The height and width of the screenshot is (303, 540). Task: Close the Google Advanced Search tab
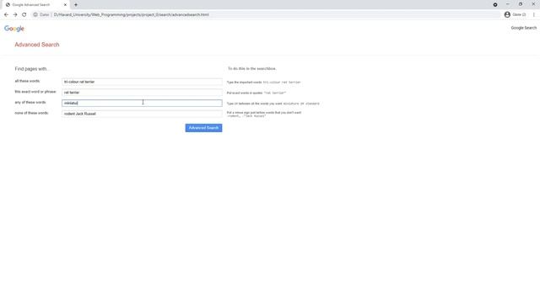pyautogui.click(x=65, y=5)
